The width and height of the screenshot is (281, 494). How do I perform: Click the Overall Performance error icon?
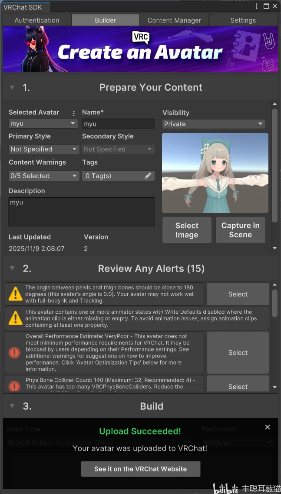pyautogui.click(x=14, y=352)
